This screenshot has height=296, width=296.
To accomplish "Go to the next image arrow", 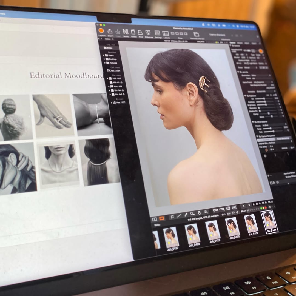I will 249,205.
